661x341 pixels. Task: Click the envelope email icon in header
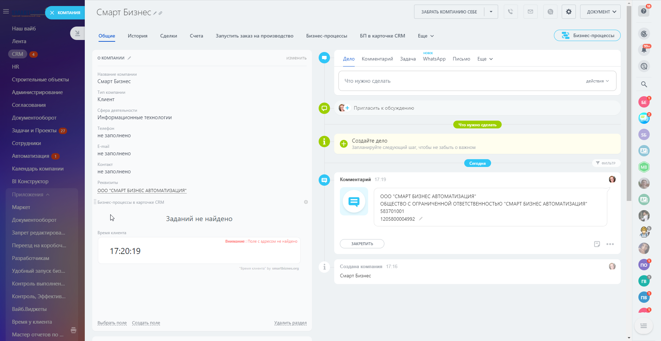point(530,12)
